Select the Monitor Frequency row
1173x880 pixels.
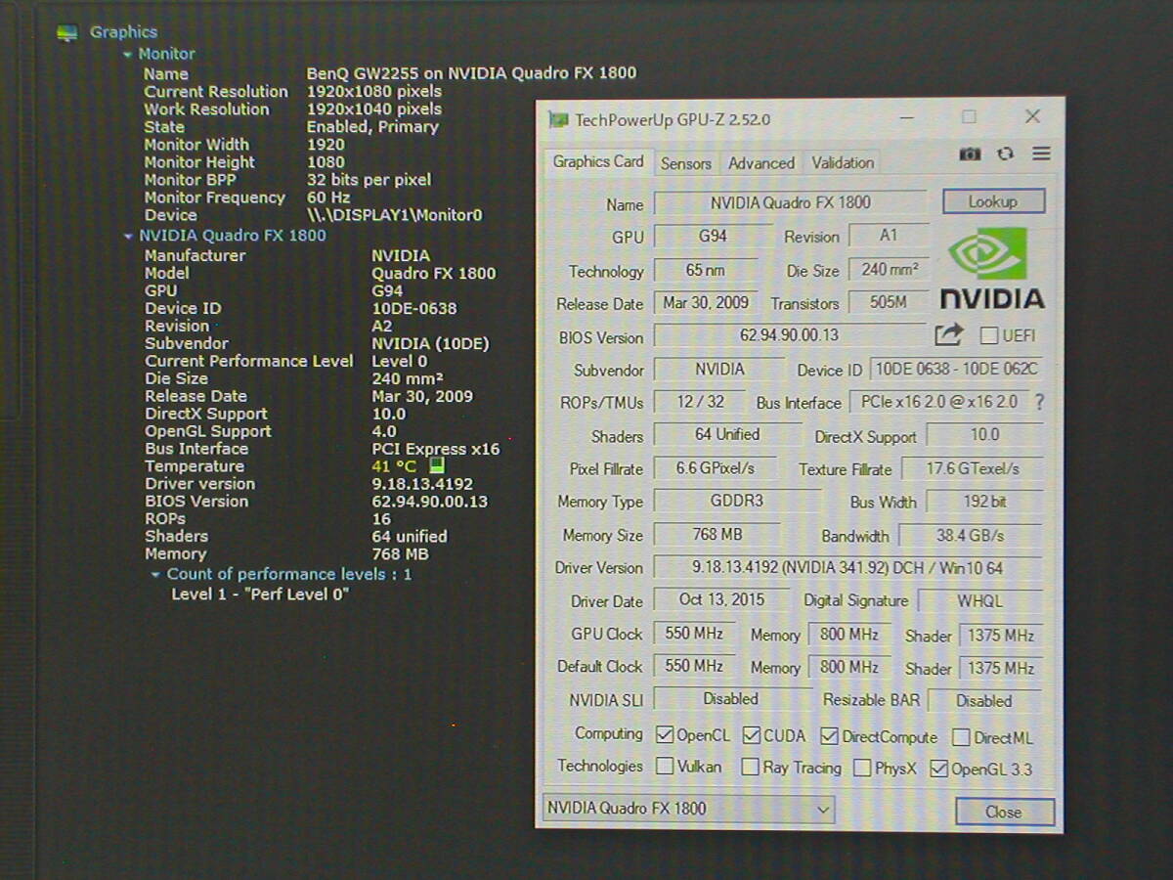(247, 198)
